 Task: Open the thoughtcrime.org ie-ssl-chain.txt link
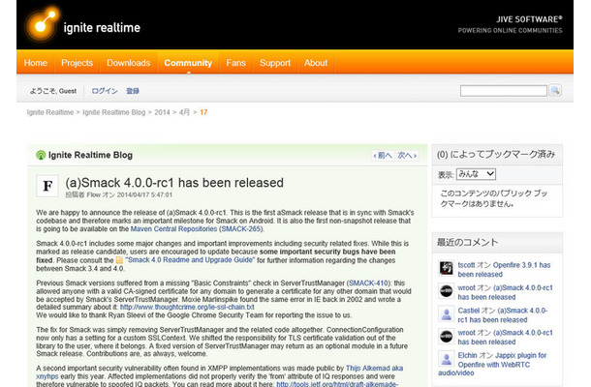187,308
